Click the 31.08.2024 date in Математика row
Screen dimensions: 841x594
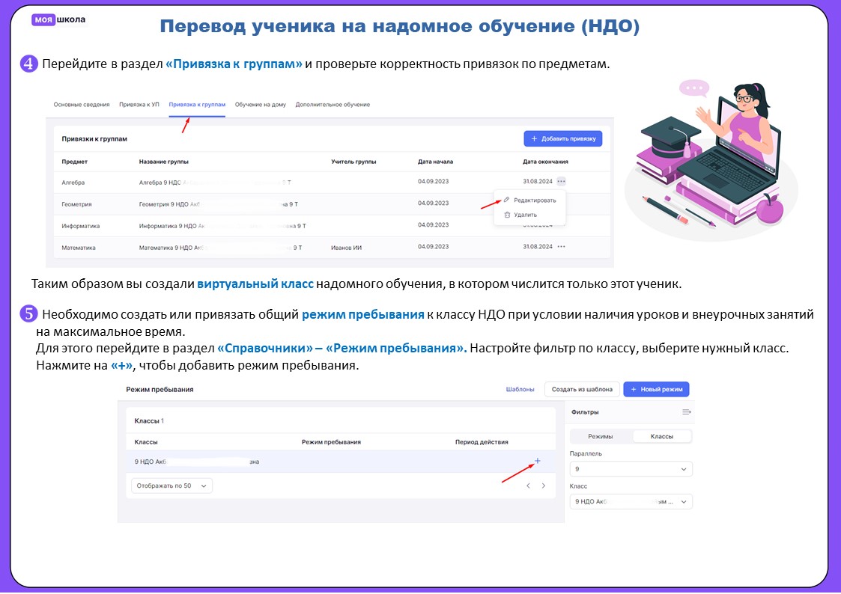[x=538, y=246]
